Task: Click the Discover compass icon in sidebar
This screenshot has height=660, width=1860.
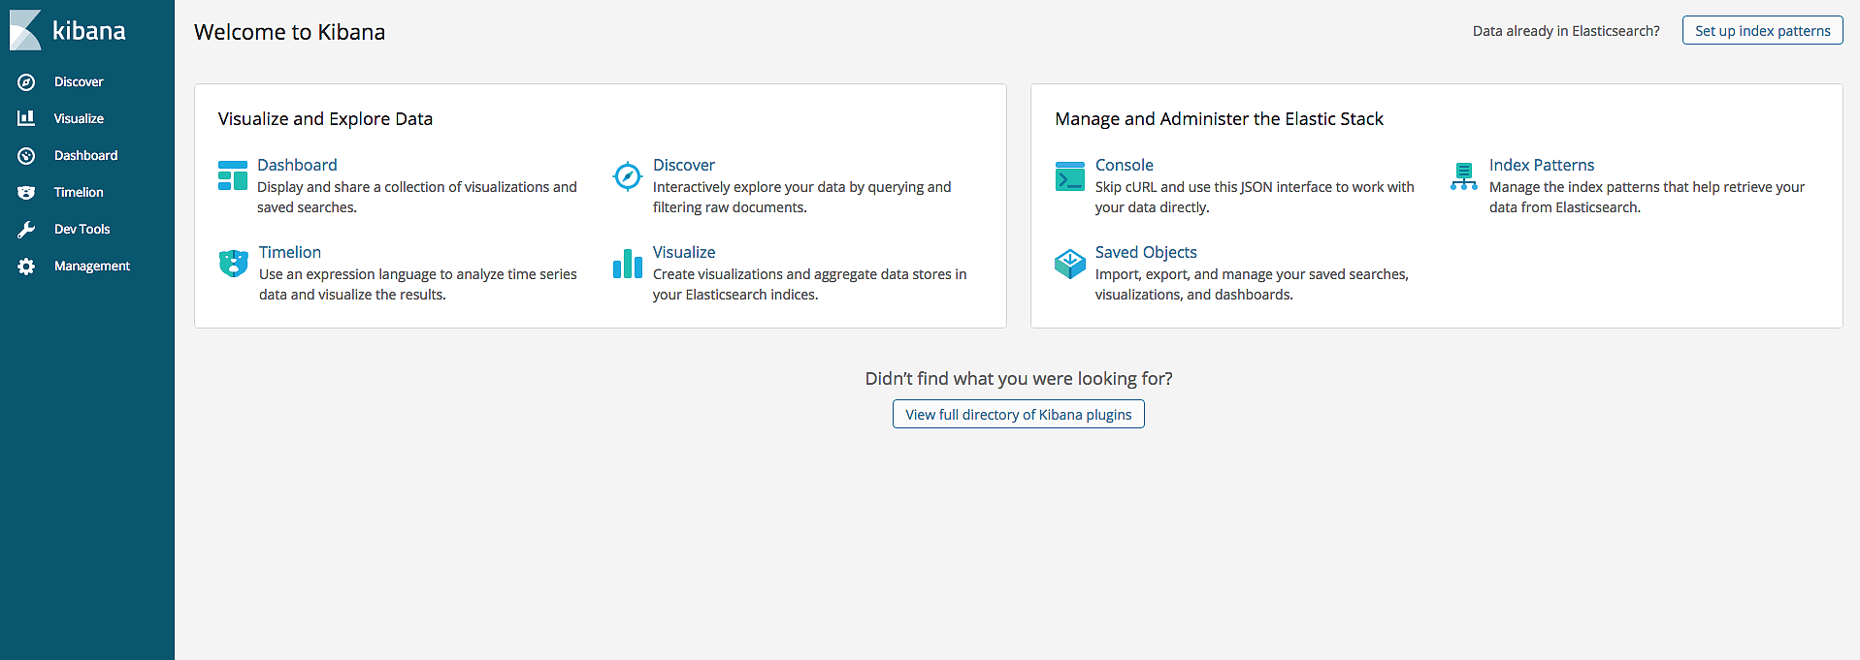Action: click(x=26, y=82)
